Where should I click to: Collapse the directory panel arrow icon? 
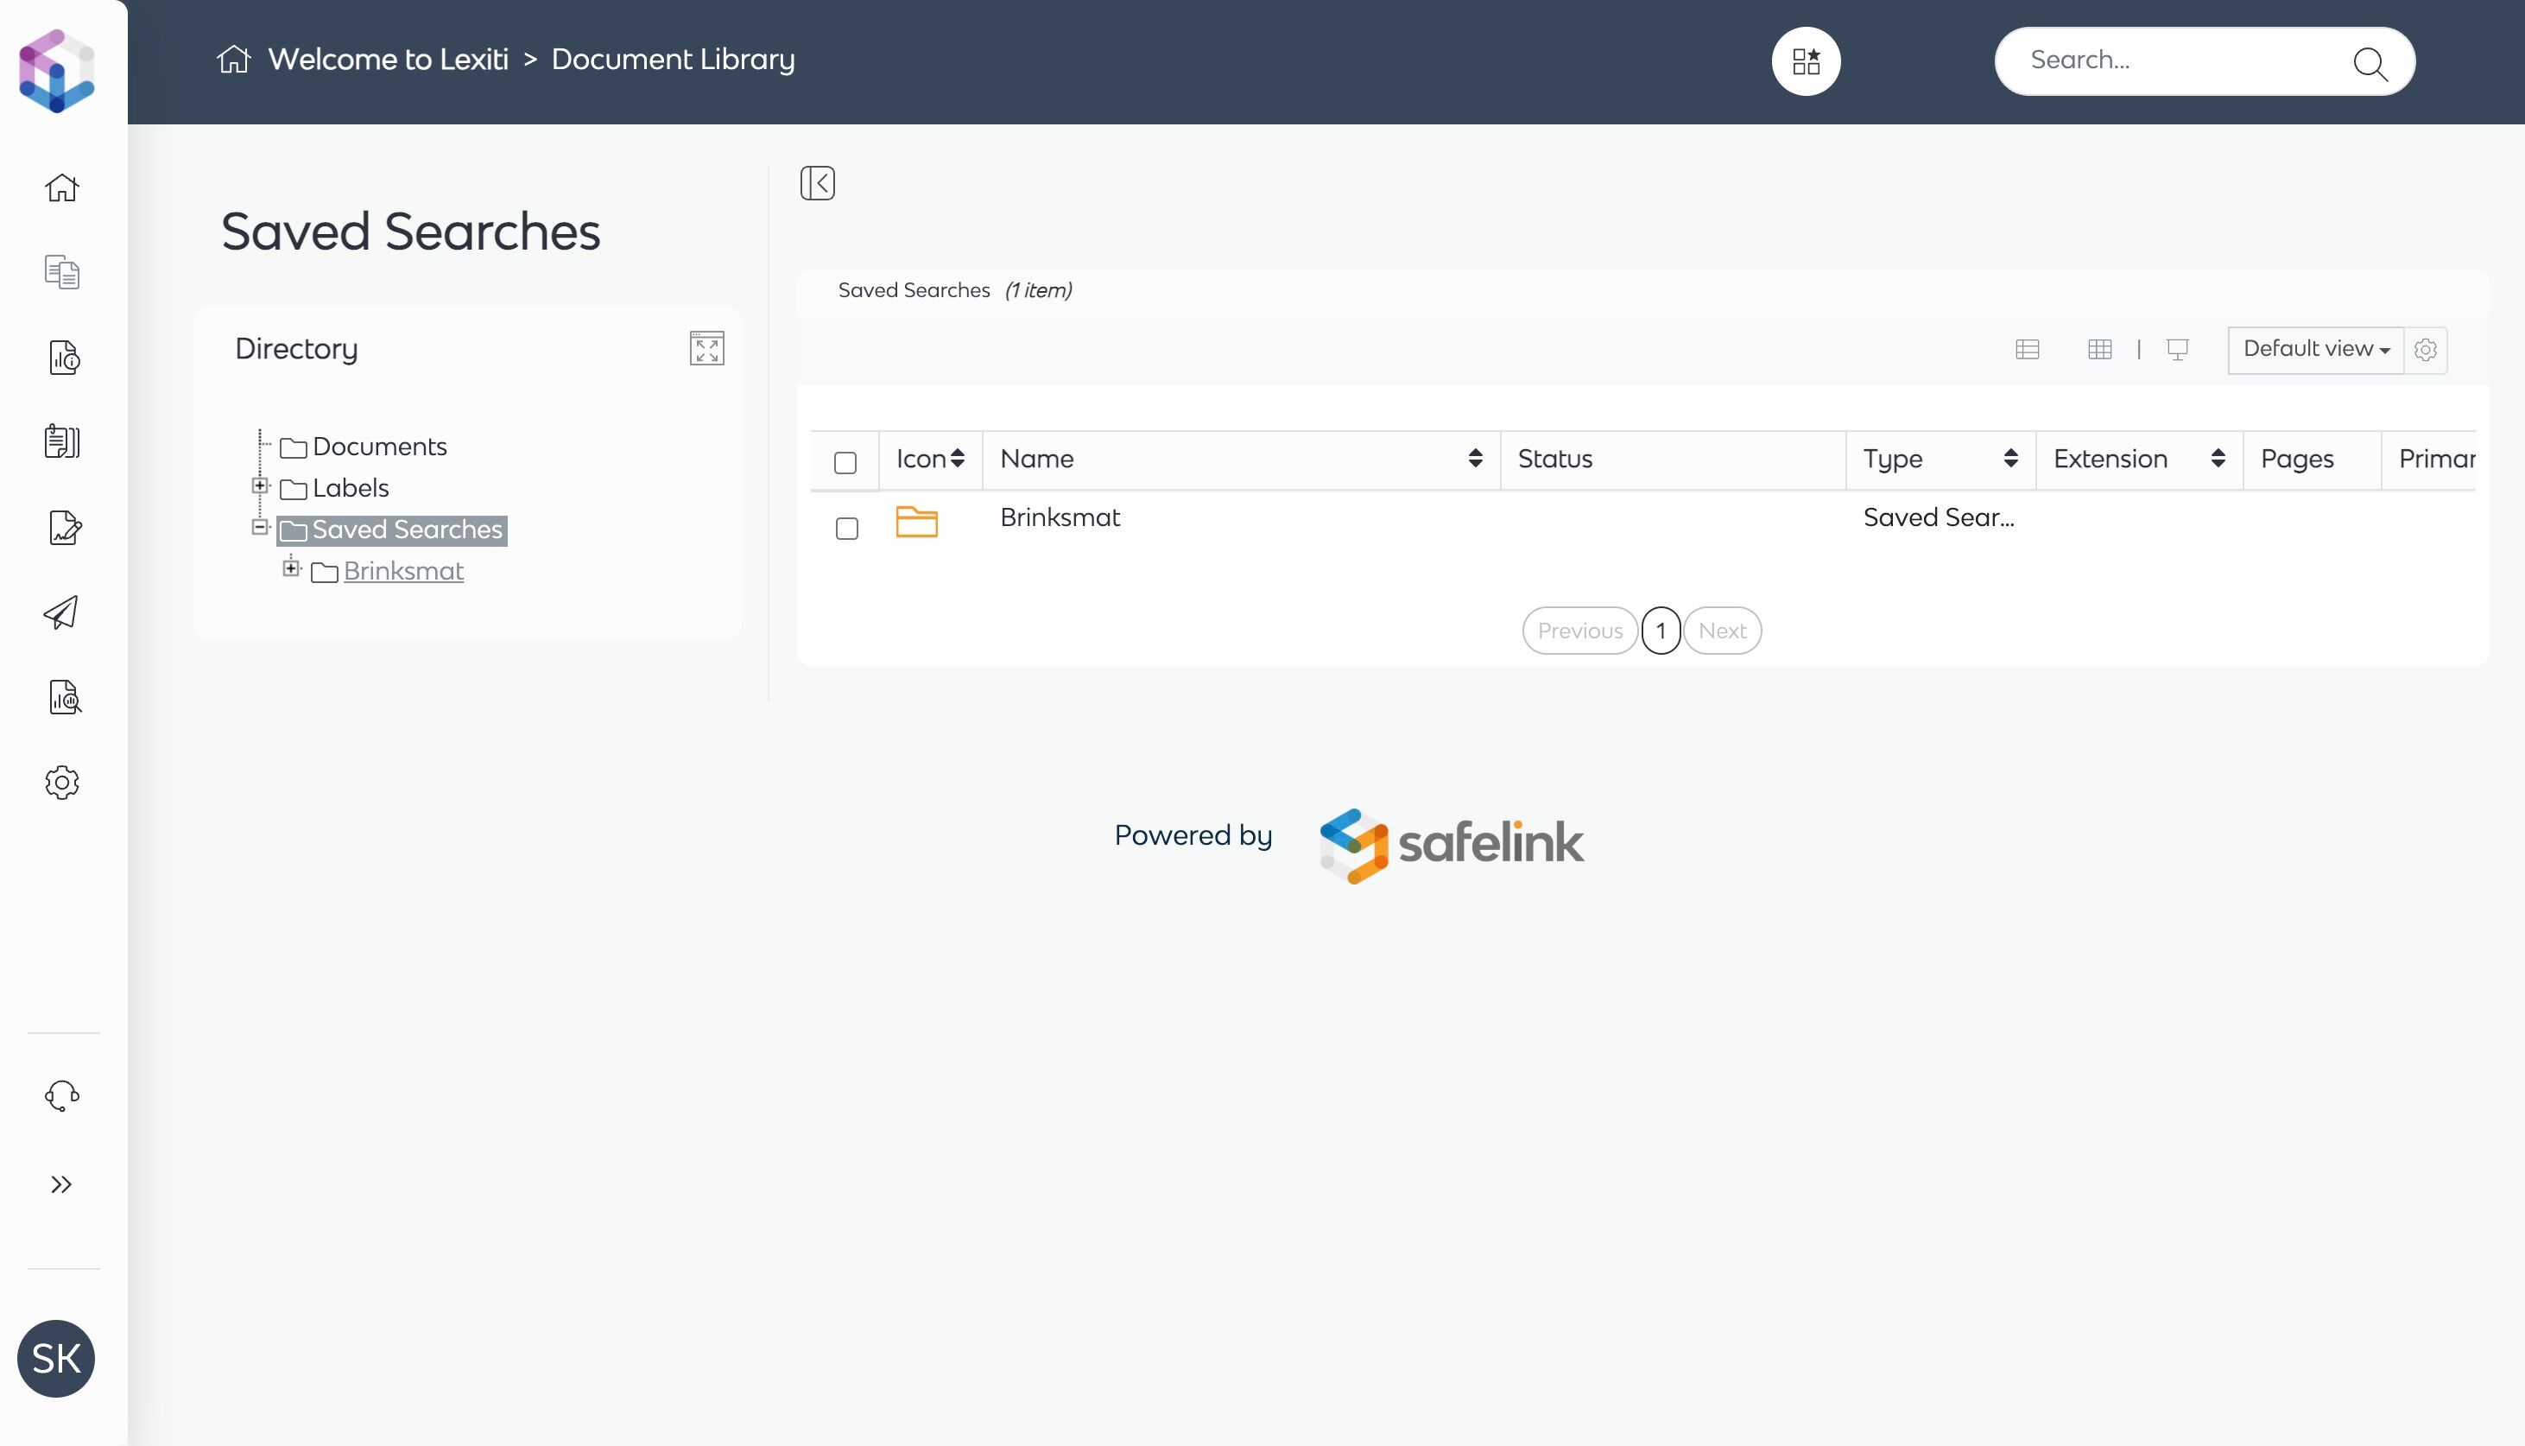[x=817, y=183]
